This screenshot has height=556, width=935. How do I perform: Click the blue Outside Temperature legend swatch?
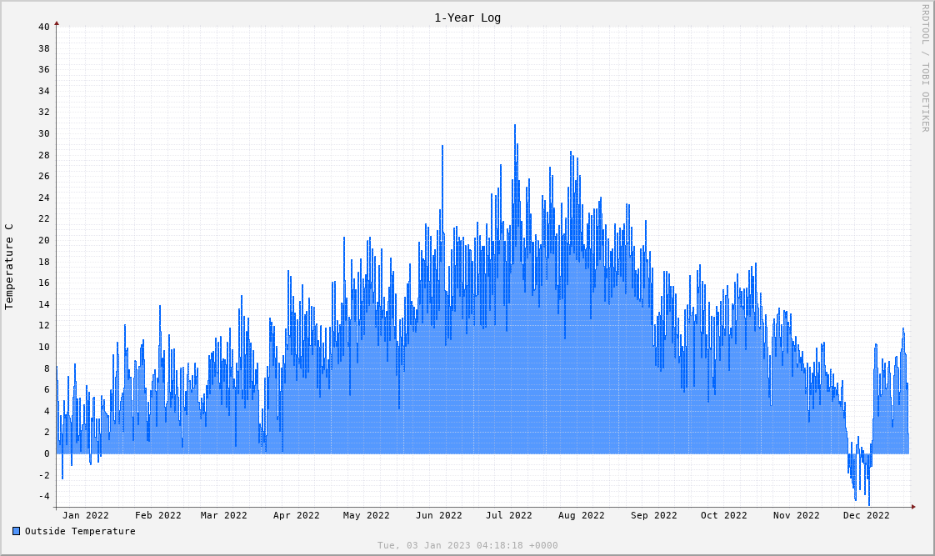coord(16,531)
